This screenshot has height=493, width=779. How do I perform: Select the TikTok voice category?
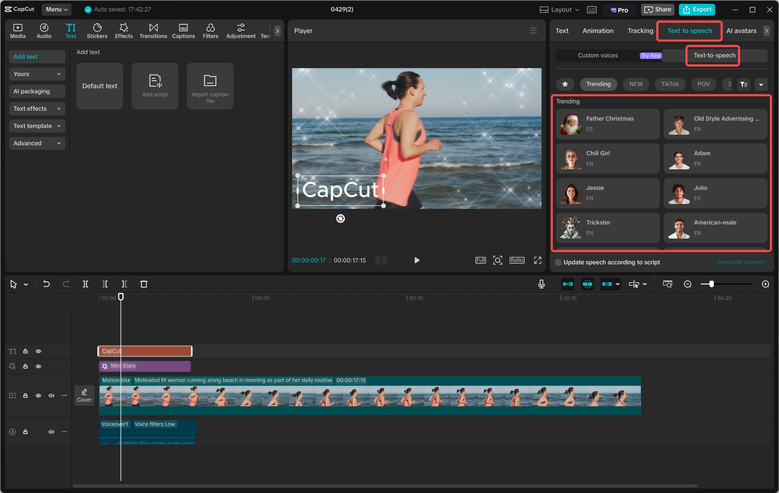[x=670, y=84]
